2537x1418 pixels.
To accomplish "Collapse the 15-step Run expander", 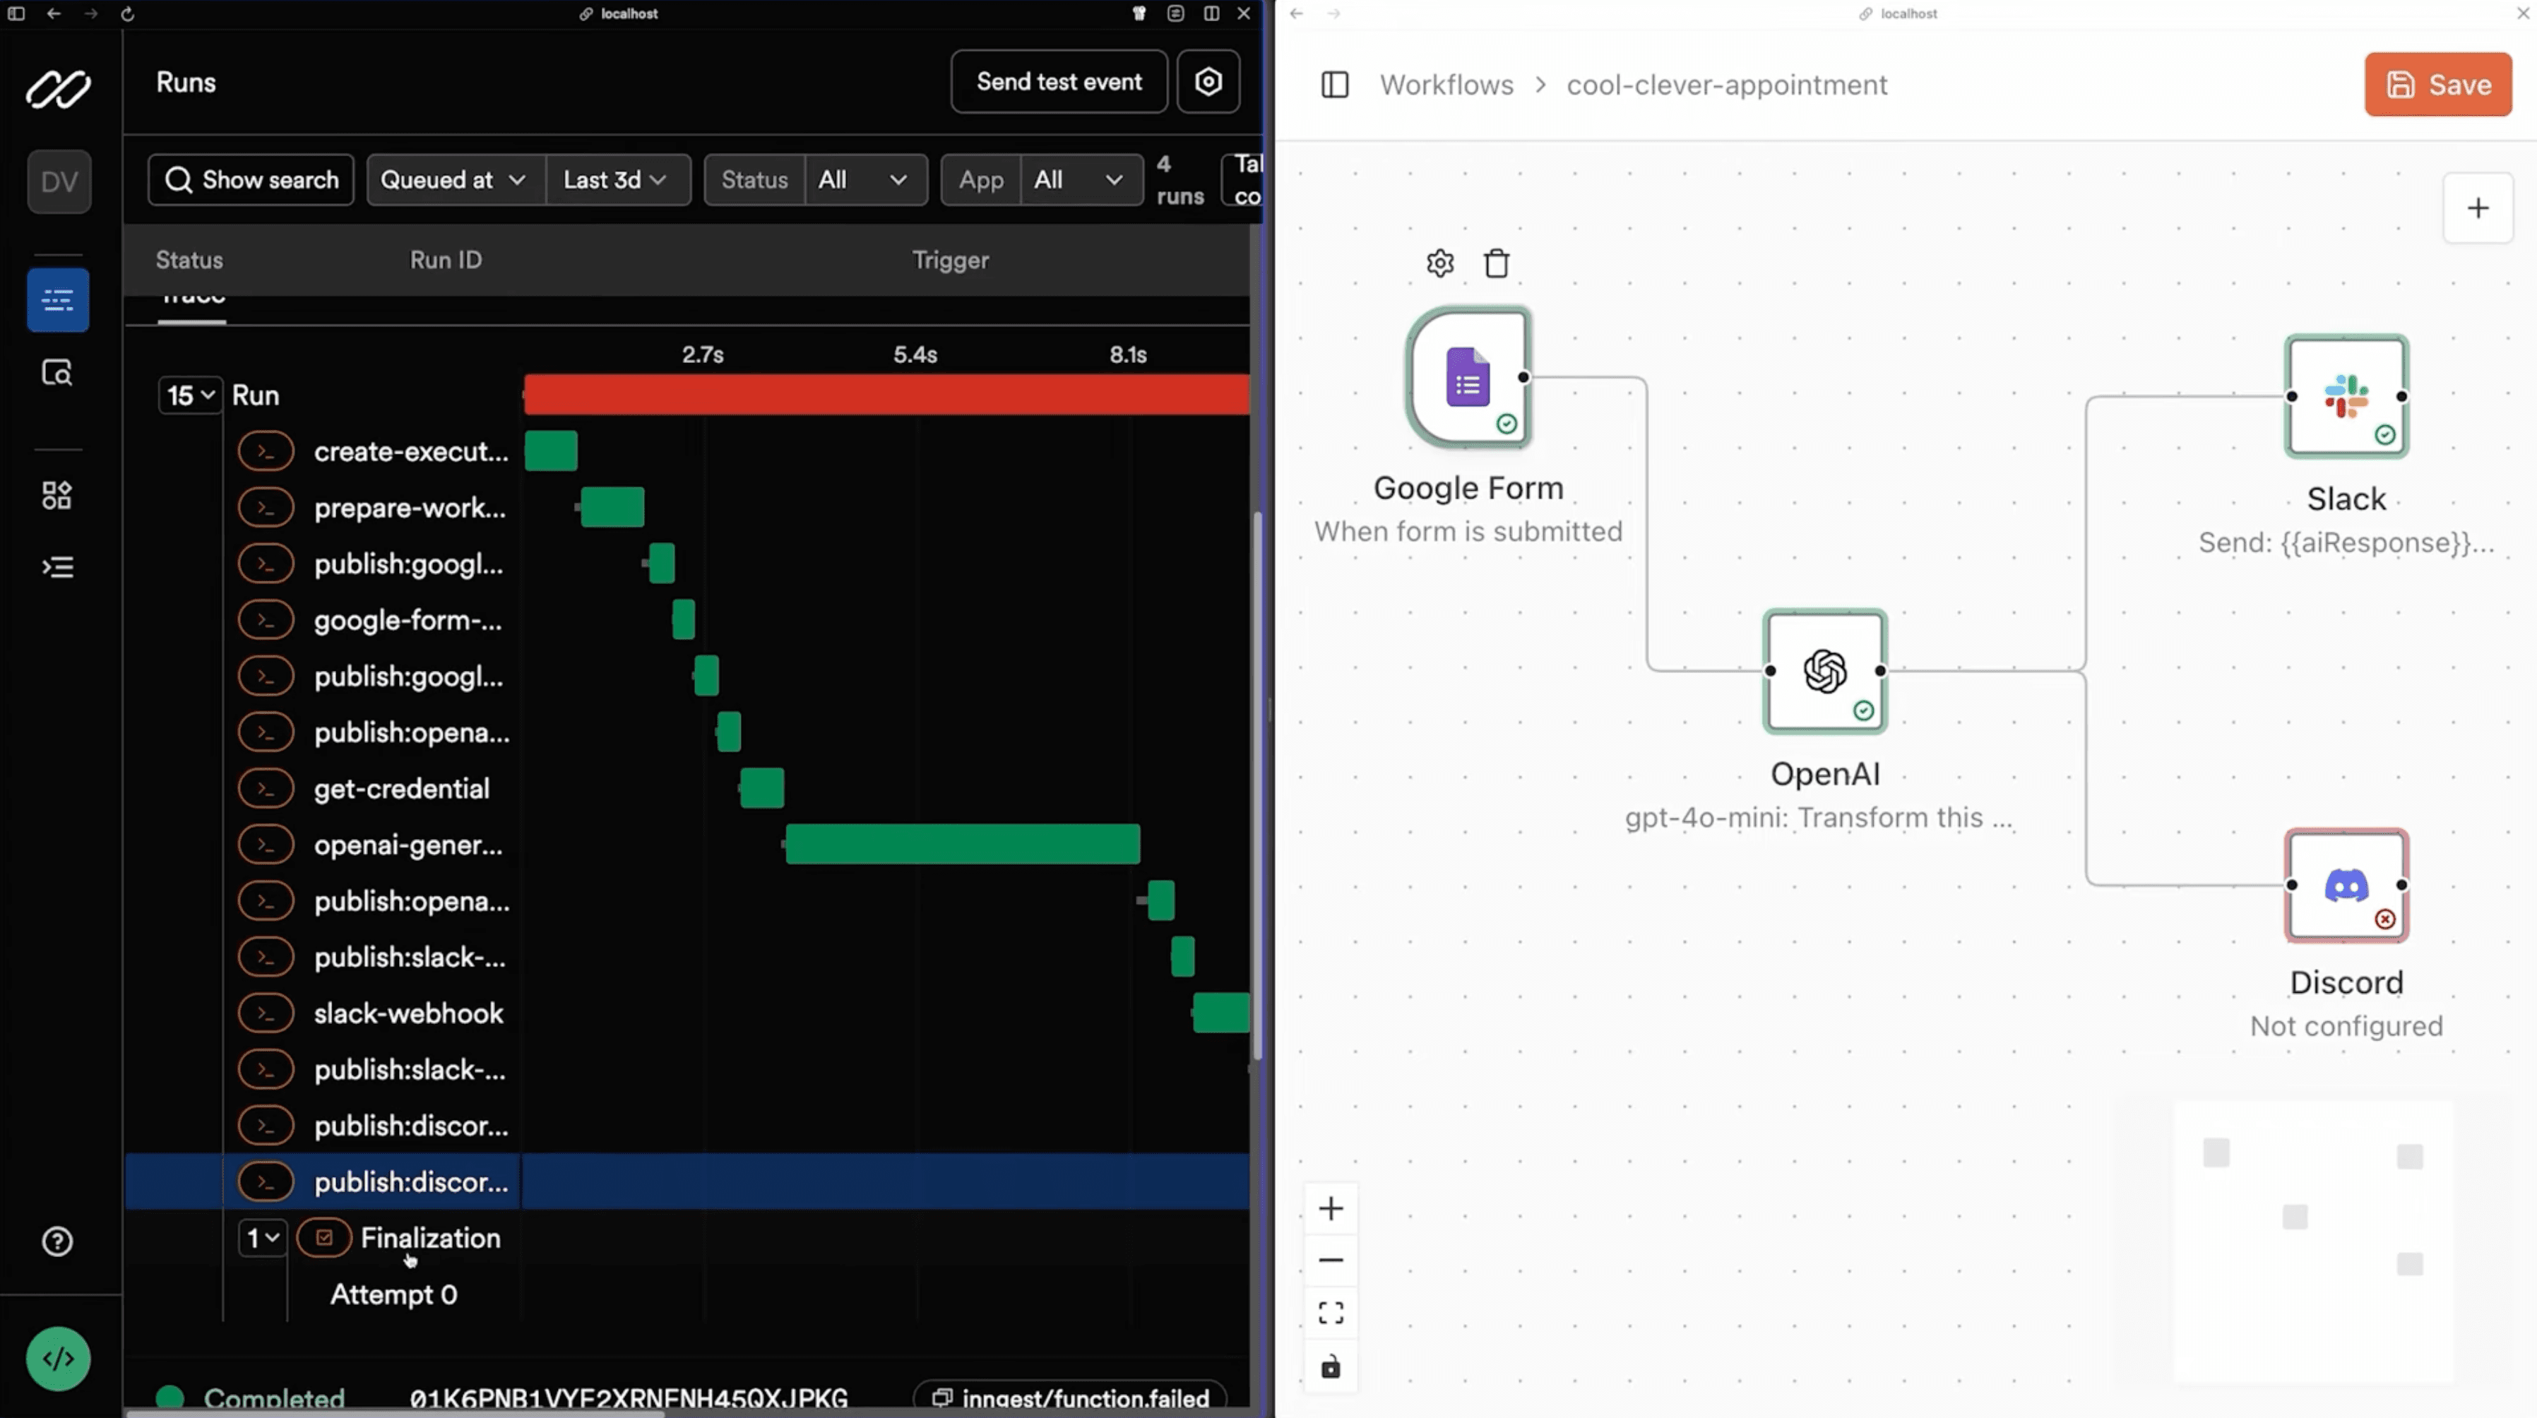I will coord(190,396).
